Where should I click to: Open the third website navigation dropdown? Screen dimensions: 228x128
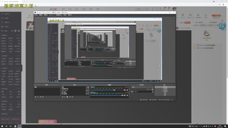(77, 9)
